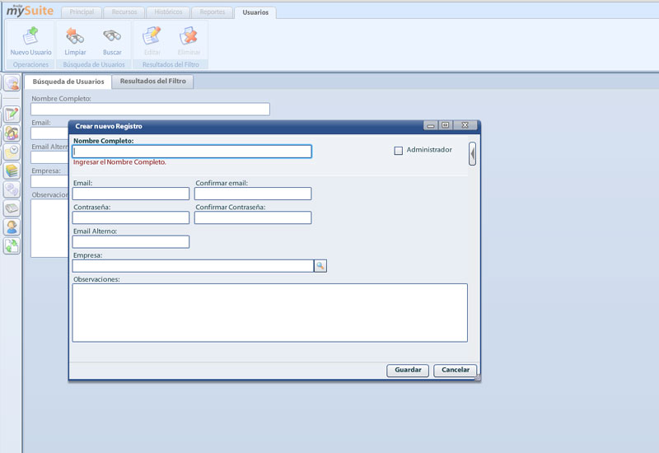The height and width of the screenshot is (453, 659).
Task: Open the group of people sidebar icon
Action: click(12, 133)
